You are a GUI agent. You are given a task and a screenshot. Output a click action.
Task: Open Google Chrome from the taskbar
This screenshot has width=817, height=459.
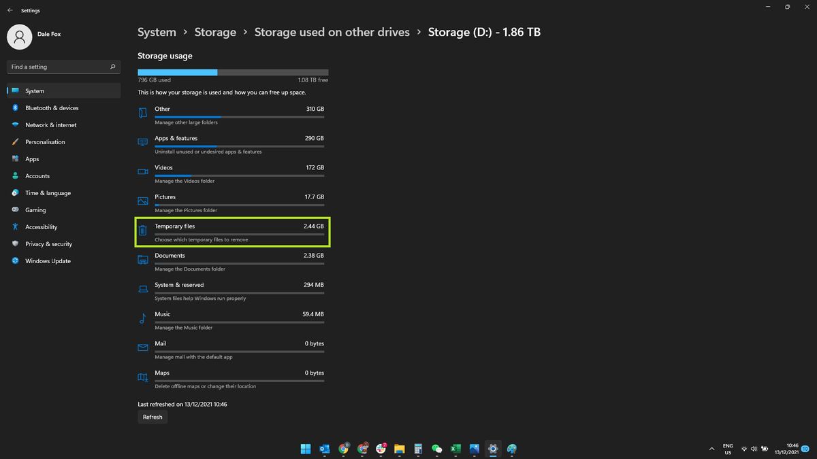(x=343, y=449)
